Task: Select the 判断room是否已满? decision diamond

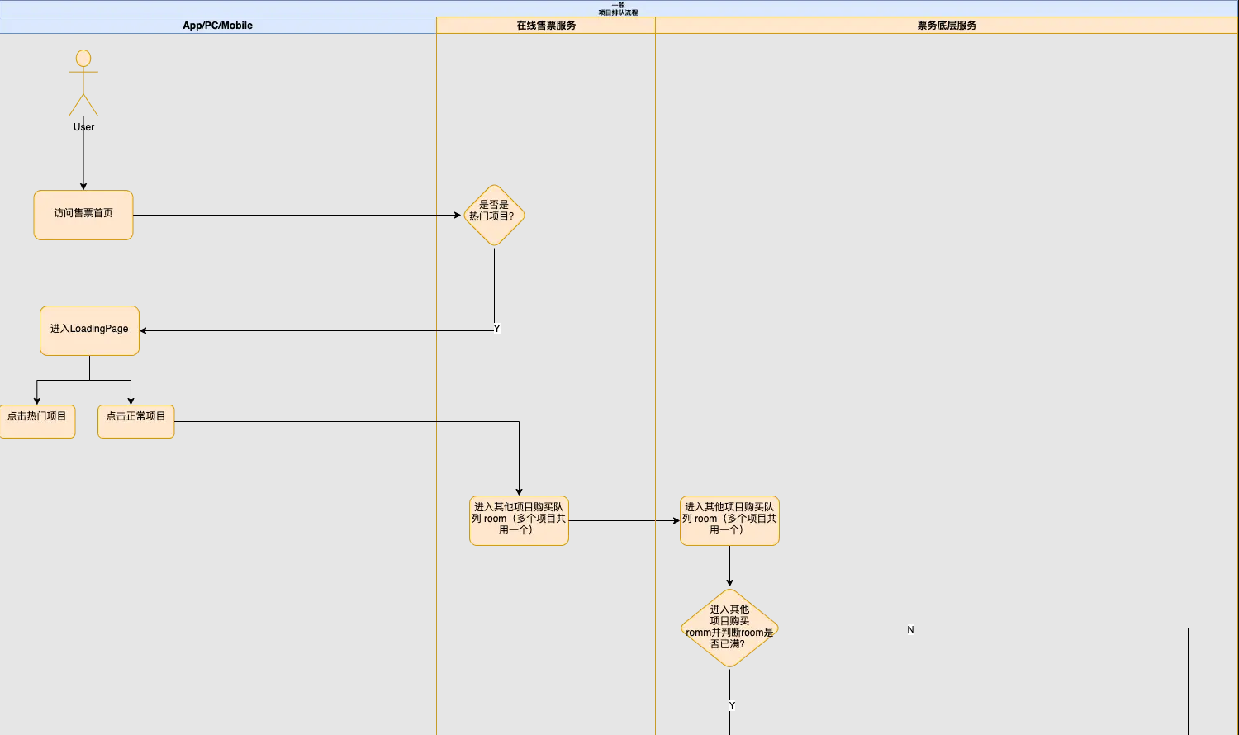Action: (730, 628)
